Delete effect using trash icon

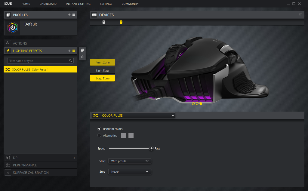coord(82,57)
